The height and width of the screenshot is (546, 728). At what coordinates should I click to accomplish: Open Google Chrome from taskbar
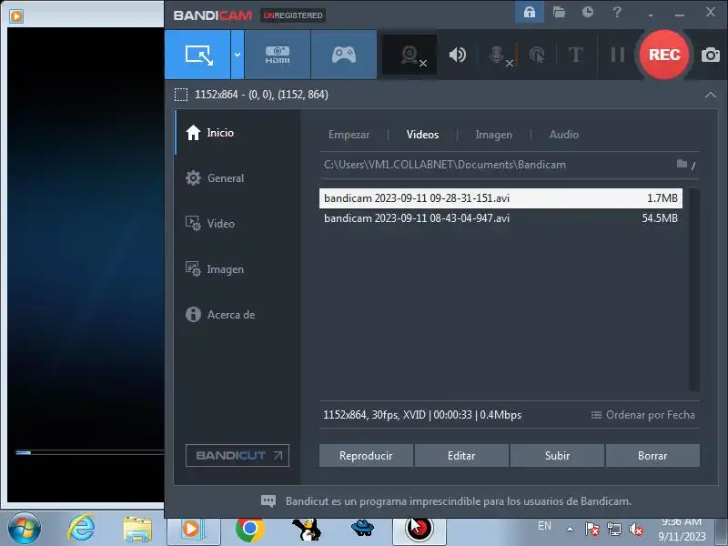tap(249, 529)
